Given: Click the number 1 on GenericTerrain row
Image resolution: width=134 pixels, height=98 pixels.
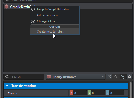Looking at the screenshot, I should [x=129, y=7].
